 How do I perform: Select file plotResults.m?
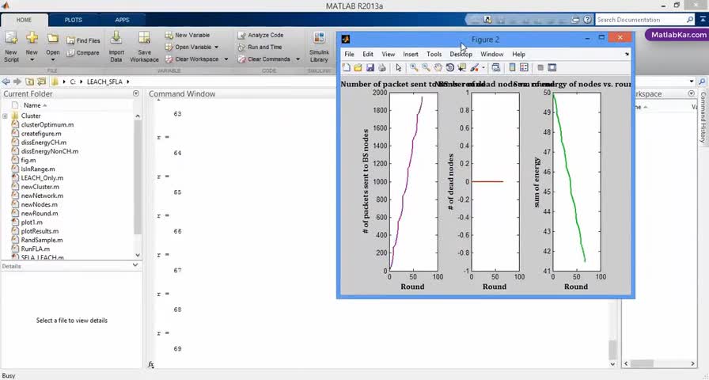(x=40, y=231)
